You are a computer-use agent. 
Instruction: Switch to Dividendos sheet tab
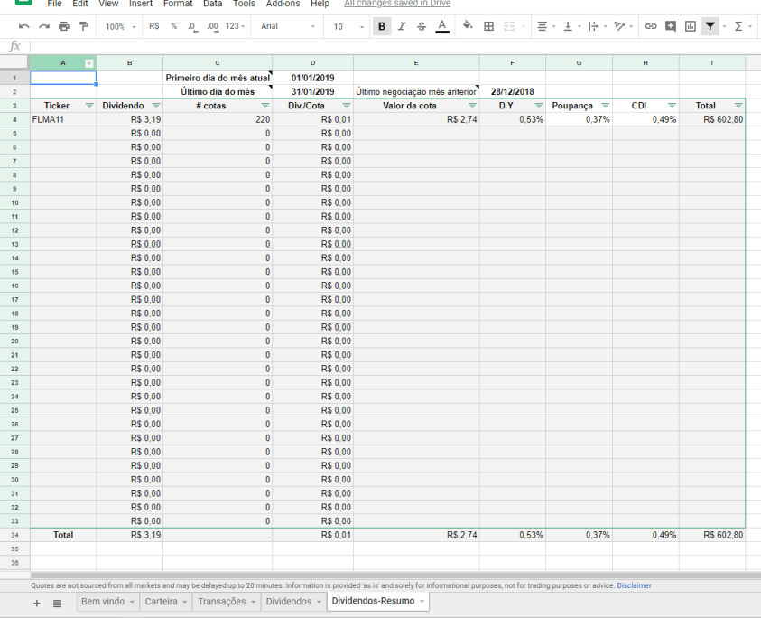pyautogui.click(x=293, y=602)
